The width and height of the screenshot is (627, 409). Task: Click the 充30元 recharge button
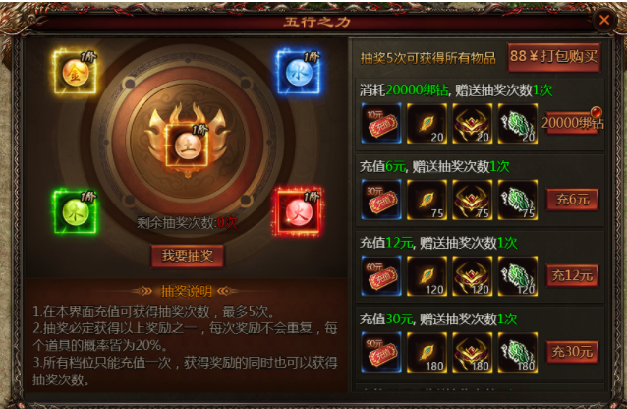point(572,352)
